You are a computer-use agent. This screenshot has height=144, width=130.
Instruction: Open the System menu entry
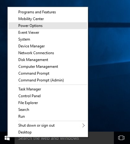pos(48,39)
